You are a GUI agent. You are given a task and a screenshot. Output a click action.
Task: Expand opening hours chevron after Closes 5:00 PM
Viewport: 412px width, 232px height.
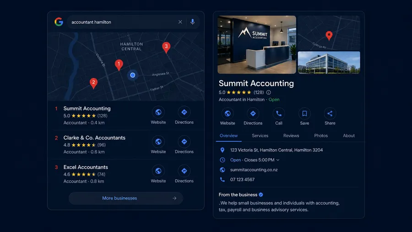[x=278, y=160]
